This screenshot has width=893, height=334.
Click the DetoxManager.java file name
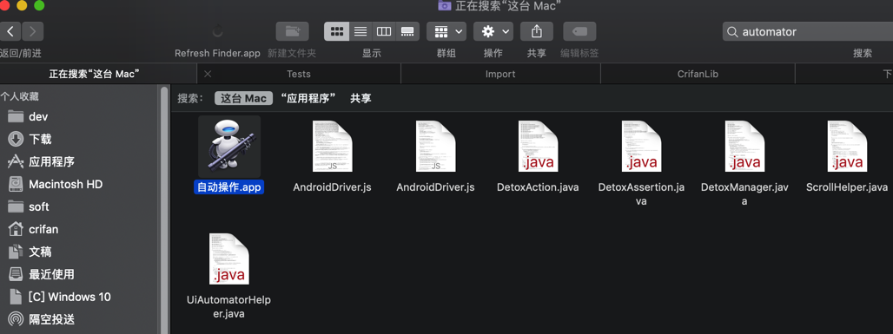[744, 194]
